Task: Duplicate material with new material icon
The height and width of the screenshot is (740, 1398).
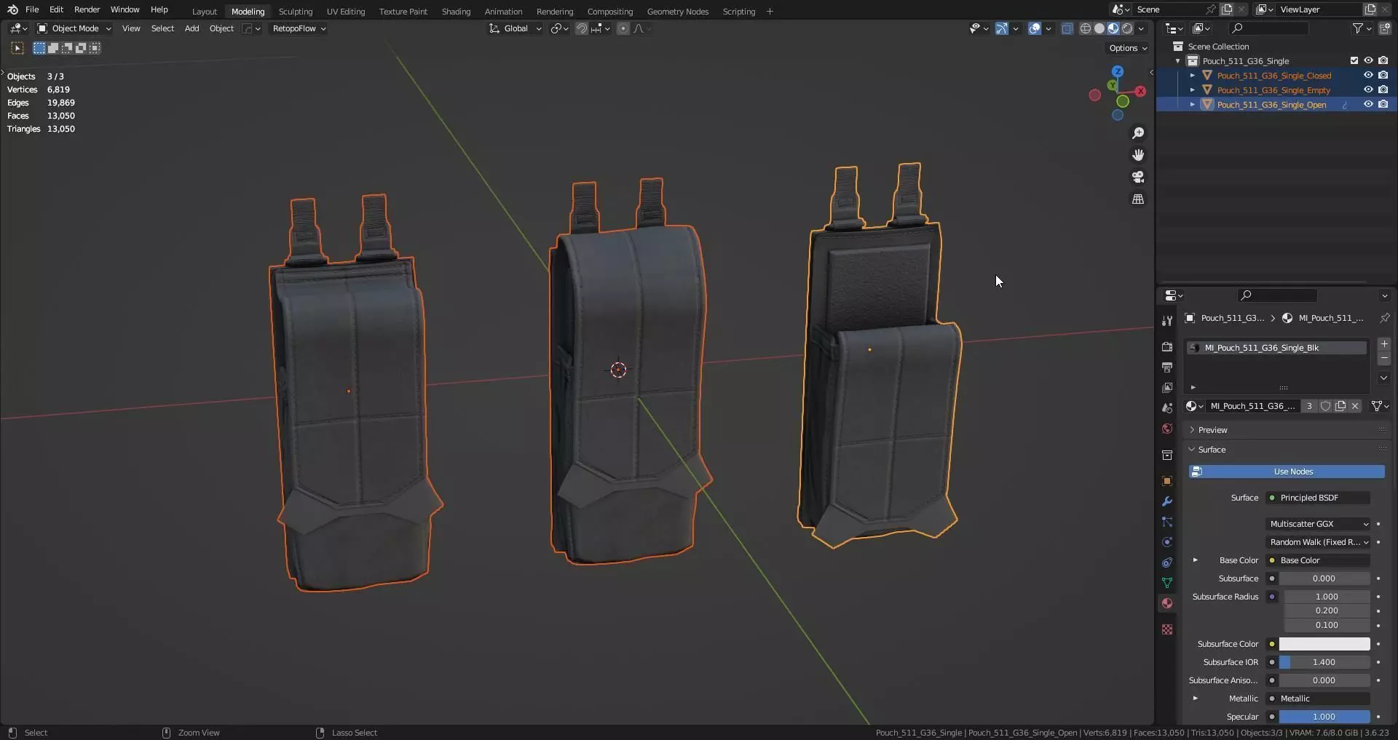Action: (1340, 406)
